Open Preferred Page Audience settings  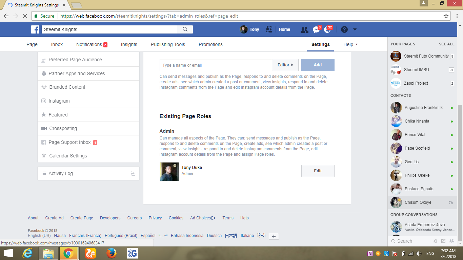[88, 60]
